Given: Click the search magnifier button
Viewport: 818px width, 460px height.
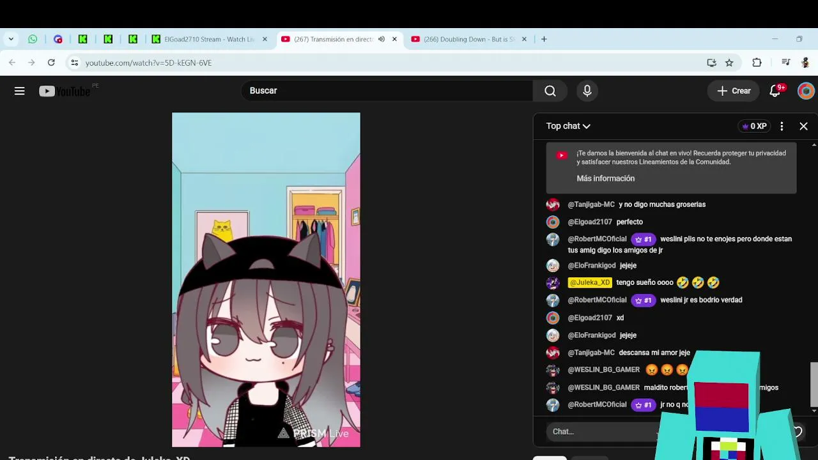Looking at the screenshot, I should [550, 91].
